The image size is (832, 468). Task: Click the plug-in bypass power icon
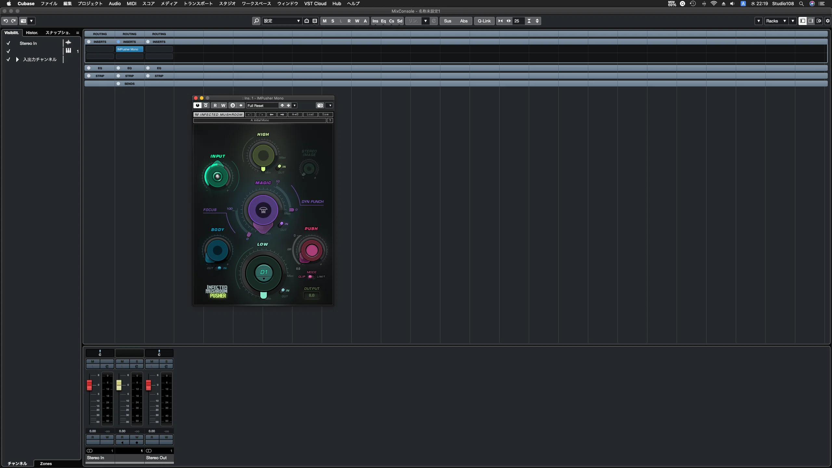click(197, 105)
